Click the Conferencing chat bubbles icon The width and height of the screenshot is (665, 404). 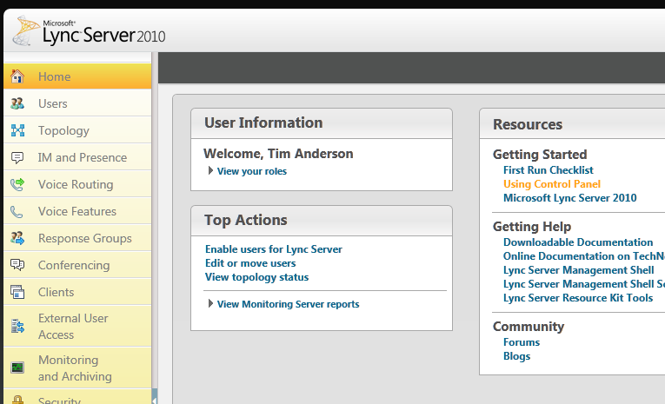[x=17, y=265]
